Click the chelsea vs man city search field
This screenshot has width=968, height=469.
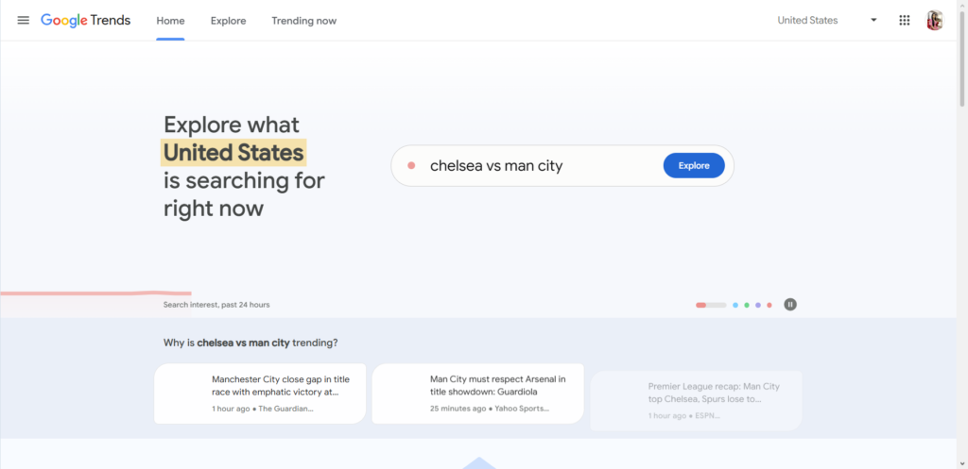539,166
